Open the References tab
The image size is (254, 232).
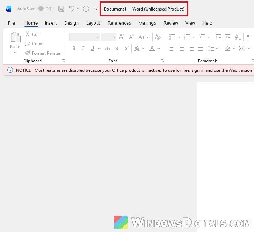pyautogui.click(x=119, y=23)
